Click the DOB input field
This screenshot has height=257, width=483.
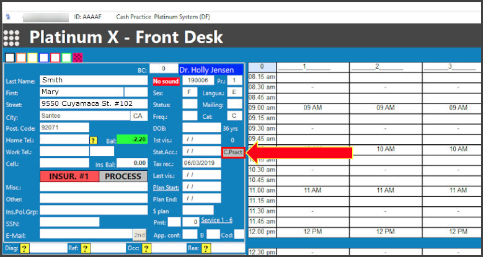point(202,128)
